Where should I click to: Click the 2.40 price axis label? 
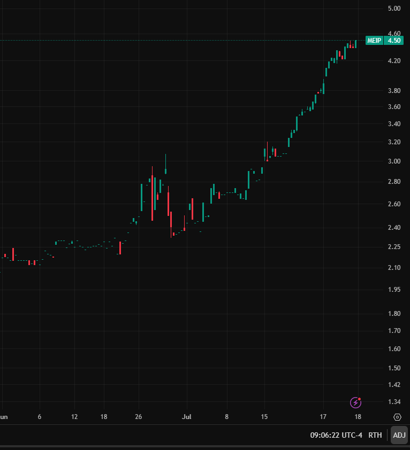click(394, 228)
